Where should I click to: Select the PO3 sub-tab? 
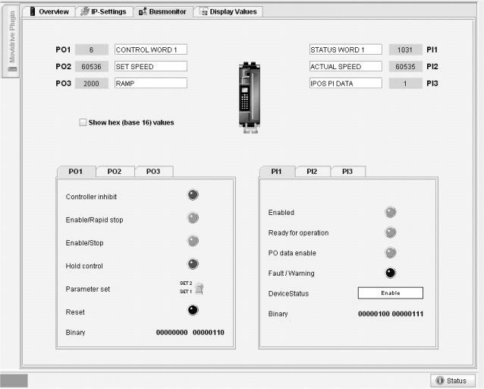coord(153,171)
